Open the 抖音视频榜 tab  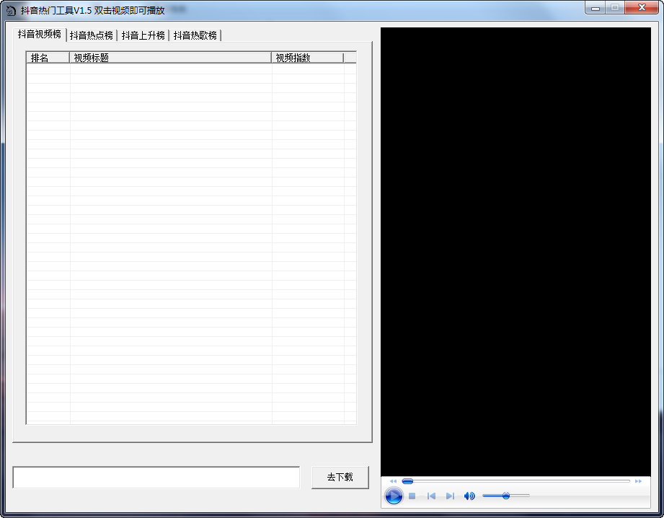click(x=40, y=35)
